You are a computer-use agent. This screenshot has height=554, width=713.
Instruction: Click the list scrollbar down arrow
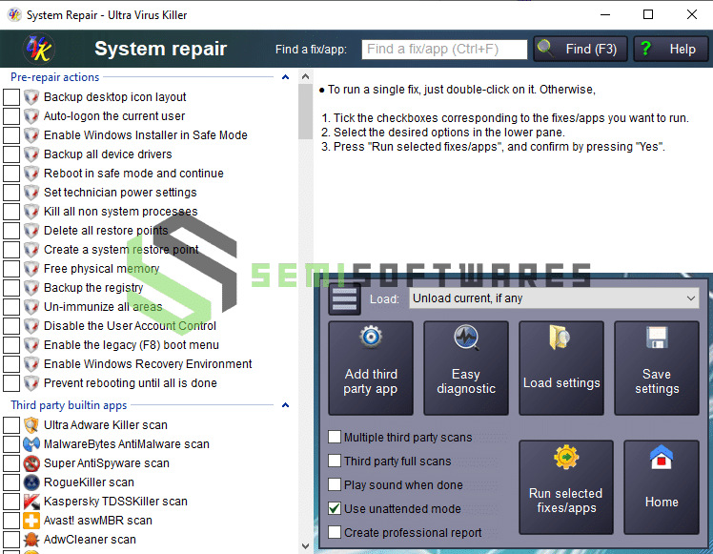pos(306,545)
